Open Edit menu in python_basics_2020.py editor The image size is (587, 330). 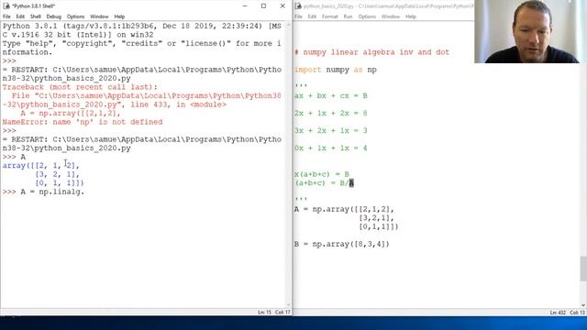point(312,16)
